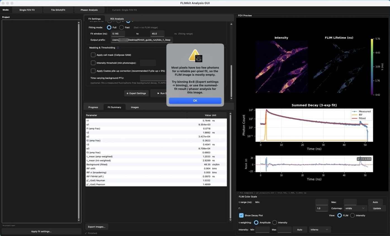The height and width of the screenshot is (236, 390).
Task: Enable Coates pile-up correction checkbox
Action: [x=93, y=71]
